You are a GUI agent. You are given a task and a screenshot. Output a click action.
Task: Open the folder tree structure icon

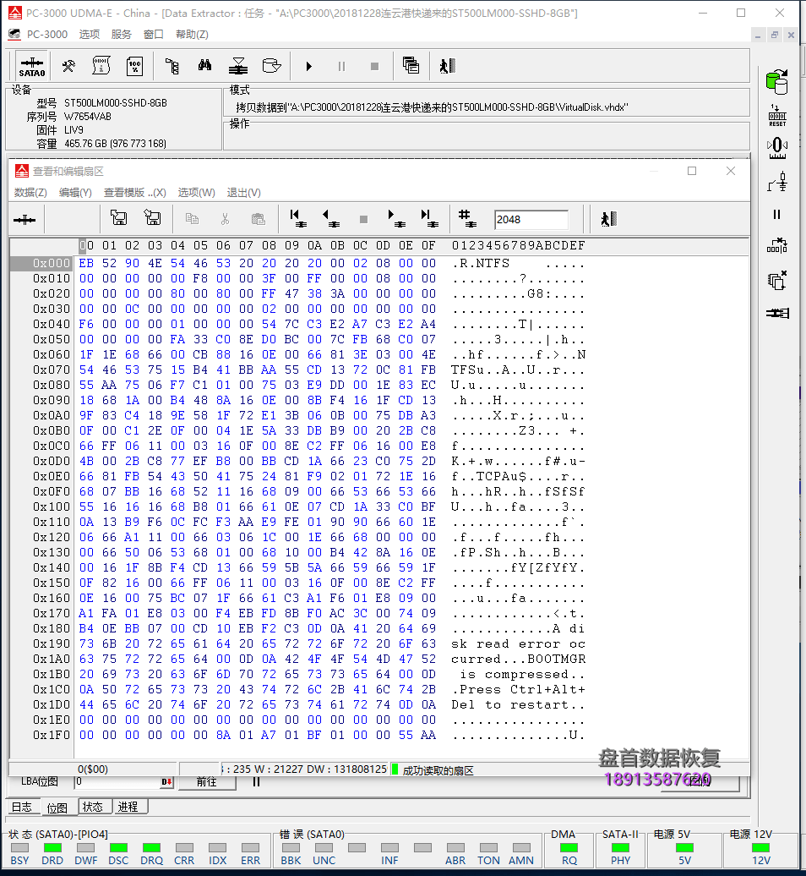click(172, 66)
